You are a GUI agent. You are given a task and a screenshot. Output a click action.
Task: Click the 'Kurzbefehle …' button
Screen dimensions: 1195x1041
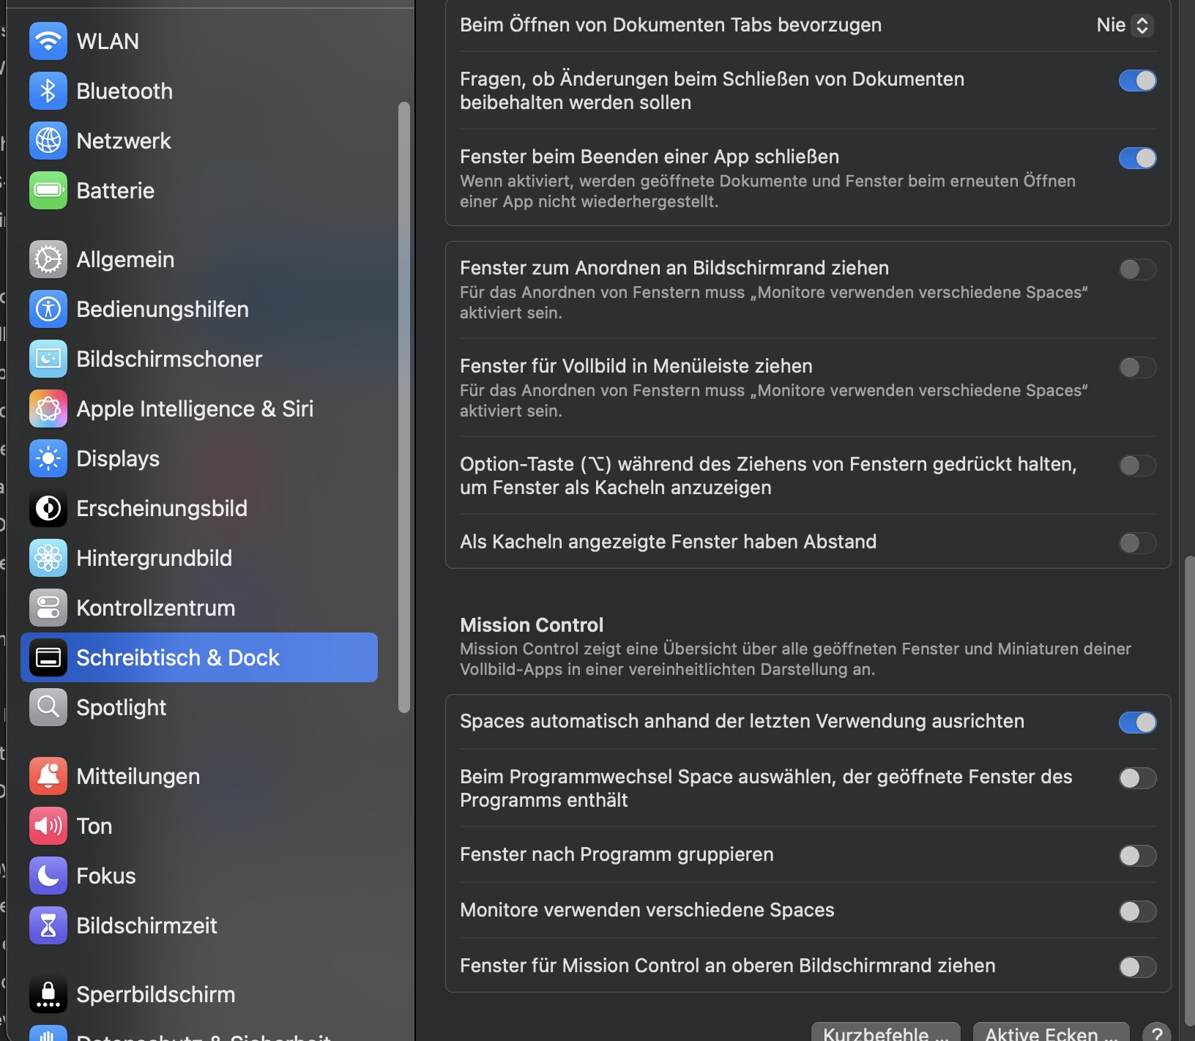point(885,1032)
